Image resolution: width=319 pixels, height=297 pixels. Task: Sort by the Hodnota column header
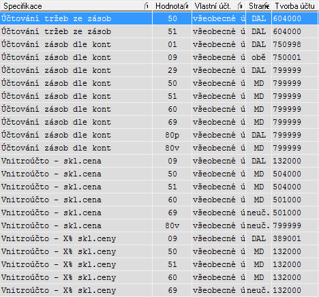172,6
